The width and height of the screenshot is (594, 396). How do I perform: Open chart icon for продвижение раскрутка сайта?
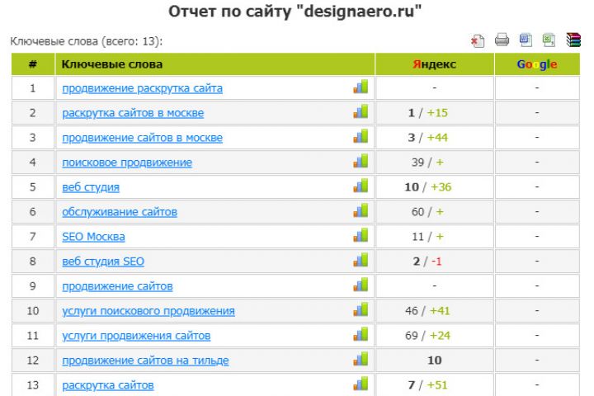[361, 87]
